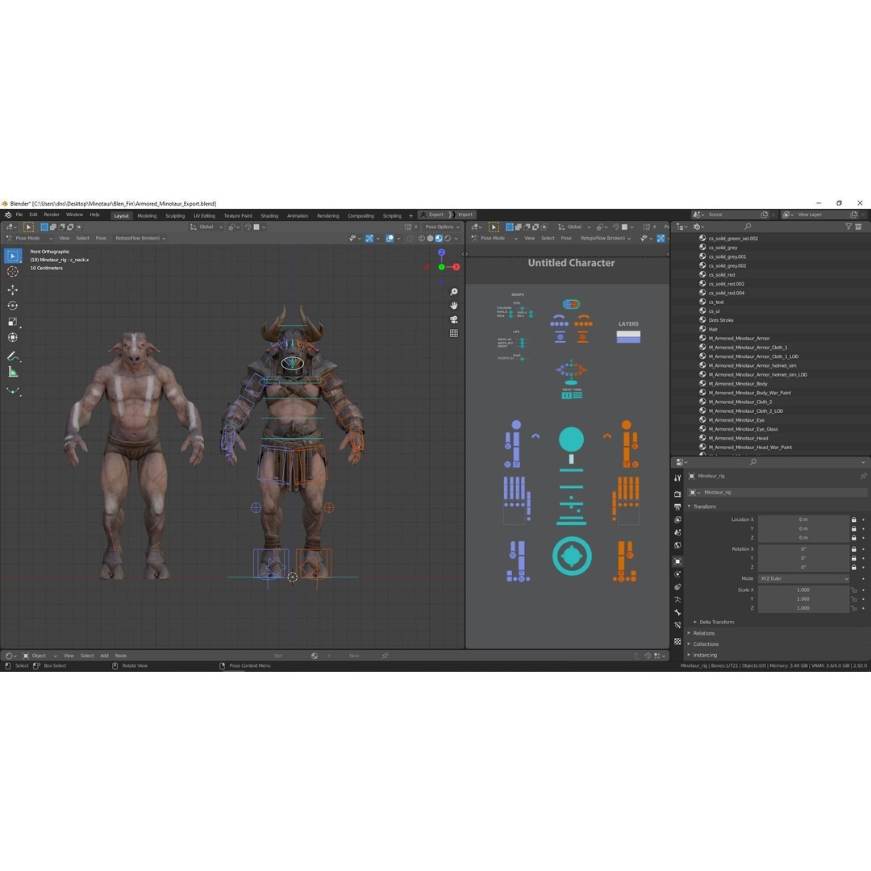Expand the Relations panel

[x=702, y=633]
